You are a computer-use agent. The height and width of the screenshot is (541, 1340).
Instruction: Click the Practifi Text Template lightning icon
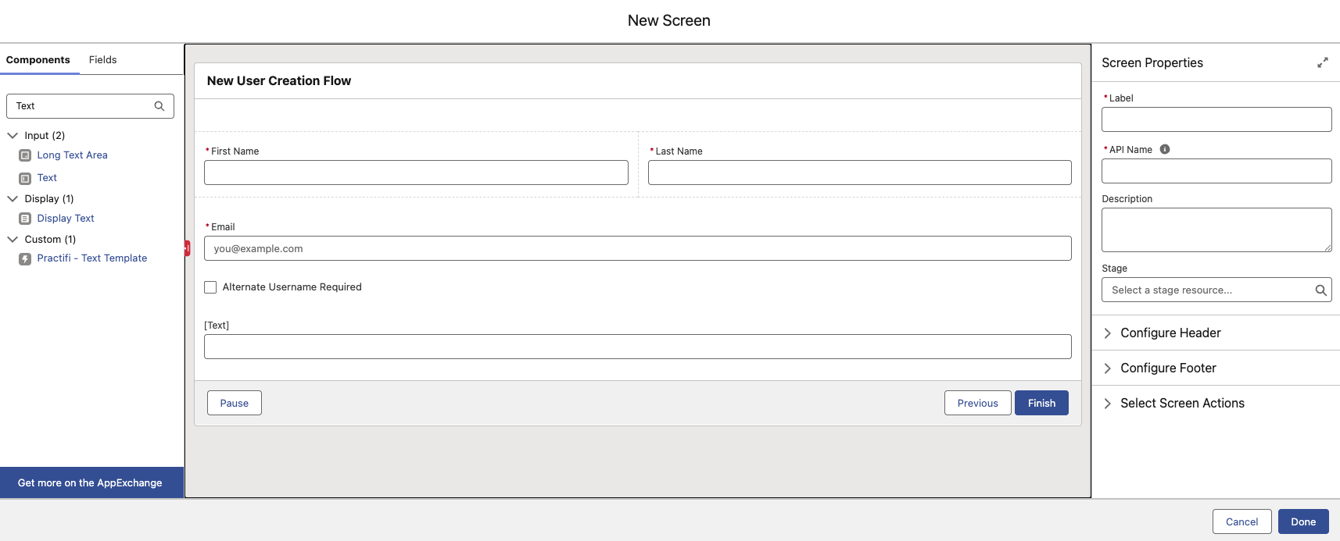click(25, 258)
